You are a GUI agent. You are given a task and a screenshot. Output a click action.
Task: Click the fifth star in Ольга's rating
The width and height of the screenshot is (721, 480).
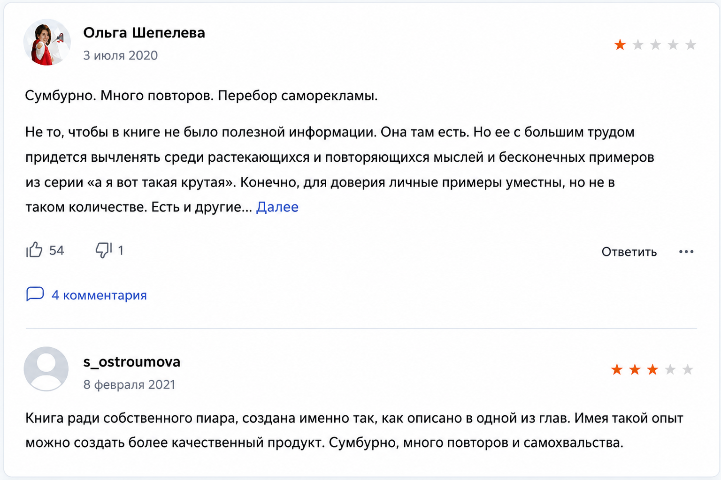pos(690,45)
